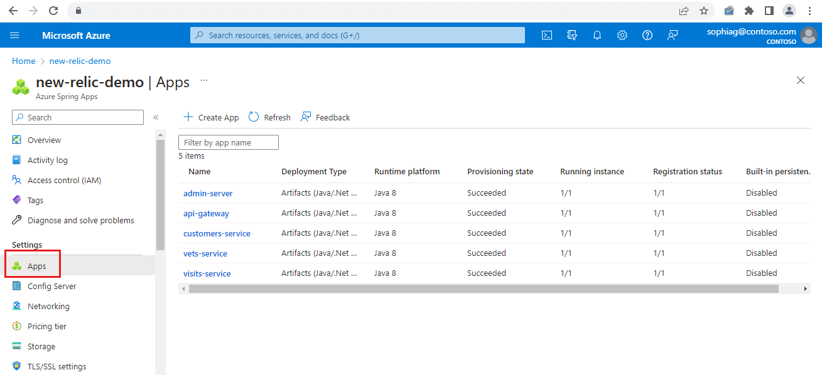Open portal settings gear icon
822x375 pixels.
622,35
